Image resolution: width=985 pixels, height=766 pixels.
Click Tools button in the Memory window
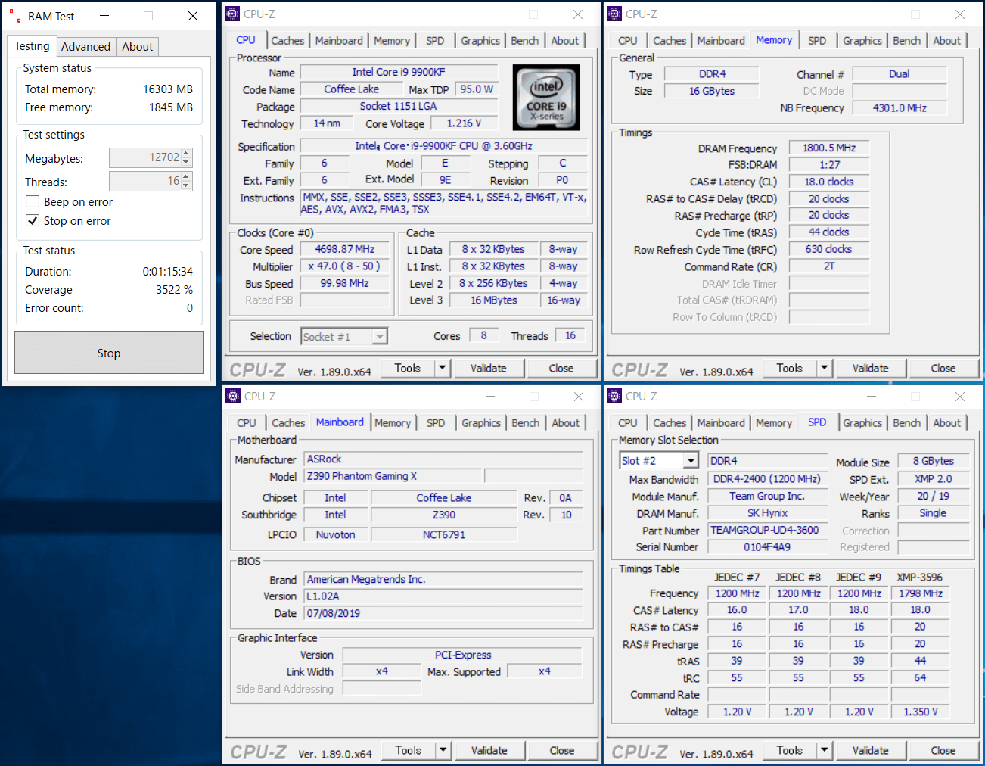coord(789,369)
